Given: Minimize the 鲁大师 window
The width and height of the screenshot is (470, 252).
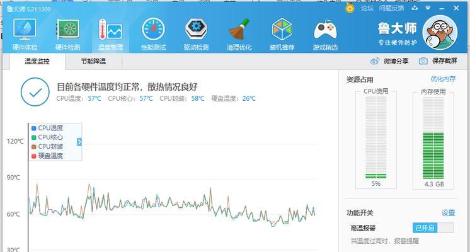Looking at the screenshot, I should coord(442,8).
